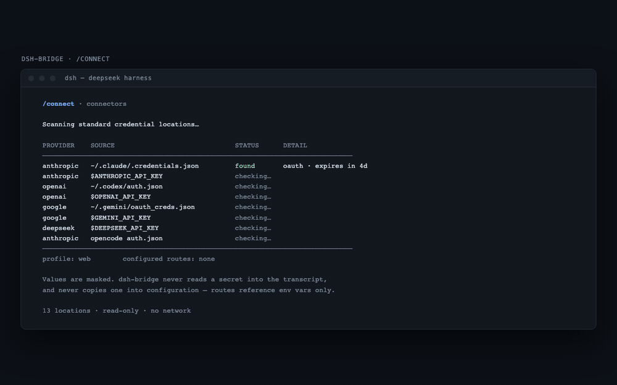This screenshot has height=385, width=617.
Task: Click checking… status for $ANTHROPIC_API_KEY
Action: pos(252,176)
